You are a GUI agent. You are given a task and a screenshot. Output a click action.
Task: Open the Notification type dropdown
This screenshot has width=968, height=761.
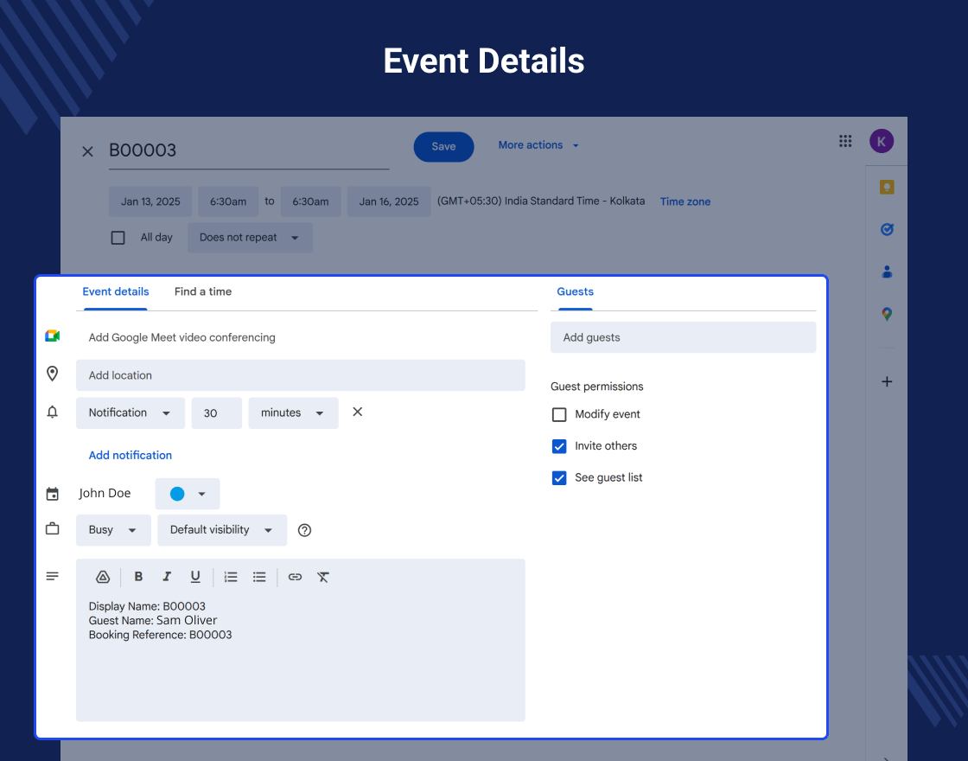point(131,413)
